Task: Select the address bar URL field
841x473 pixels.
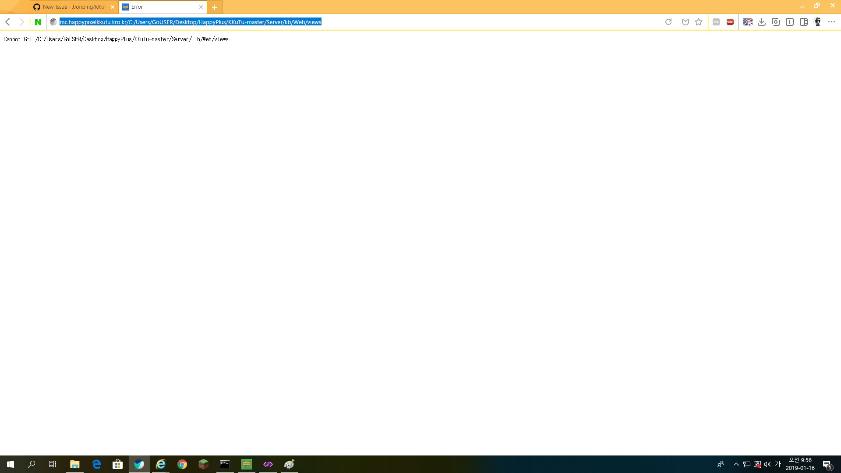Action: 359,22
